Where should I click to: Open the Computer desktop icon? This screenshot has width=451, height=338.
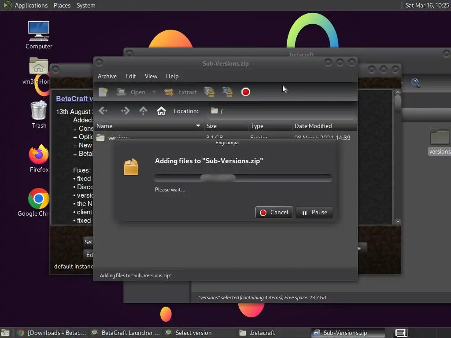[39, 35]
